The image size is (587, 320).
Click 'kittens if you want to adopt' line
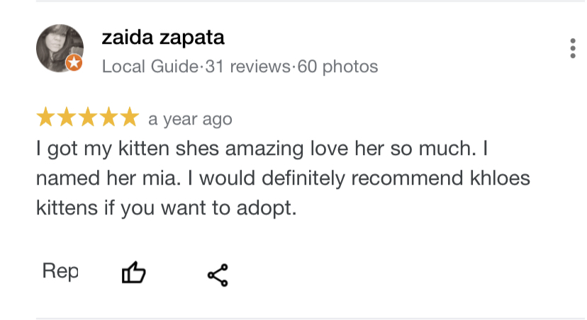pos(166,209)
